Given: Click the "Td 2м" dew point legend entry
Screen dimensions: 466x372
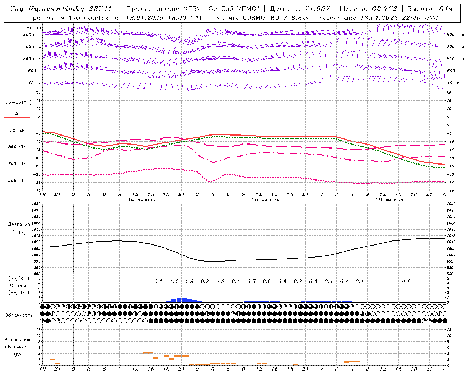Looking at the screenshot, I should (x=17, y=130).
